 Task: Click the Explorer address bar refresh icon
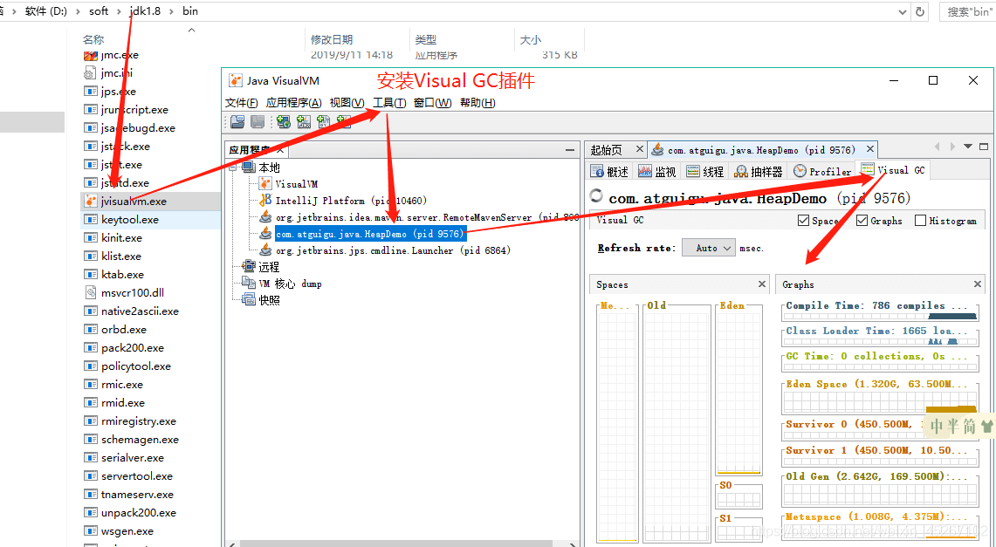(x=920, y=11)
